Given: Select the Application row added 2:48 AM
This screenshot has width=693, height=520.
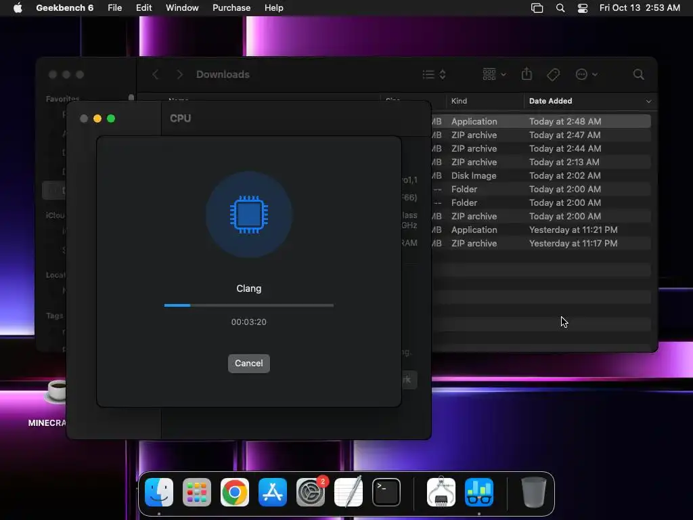Looking at the screenshot, I should 541,121.
